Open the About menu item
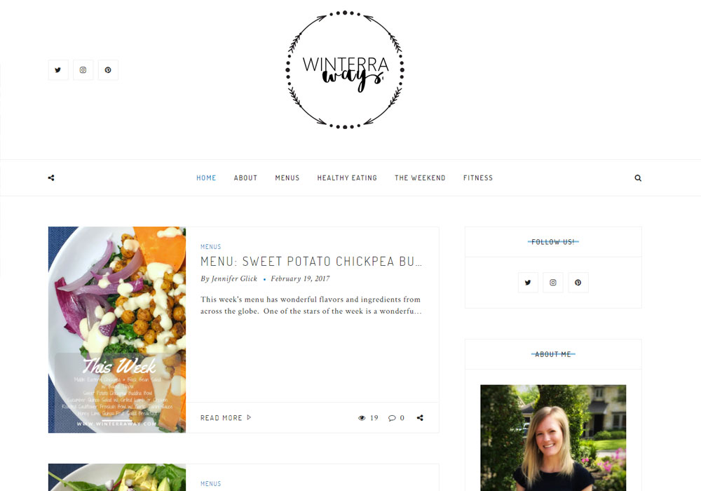The image size is (701, 491). 245,178
